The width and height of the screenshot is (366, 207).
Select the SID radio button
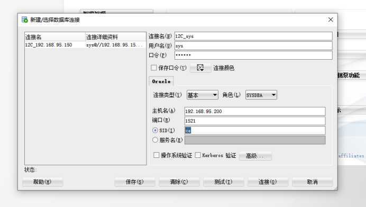click(x=155, y=130)
